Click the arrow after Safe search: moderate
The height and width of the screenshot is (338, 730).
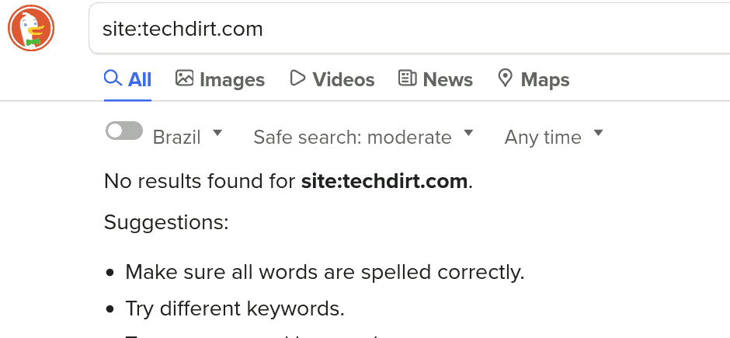[468, 134]
